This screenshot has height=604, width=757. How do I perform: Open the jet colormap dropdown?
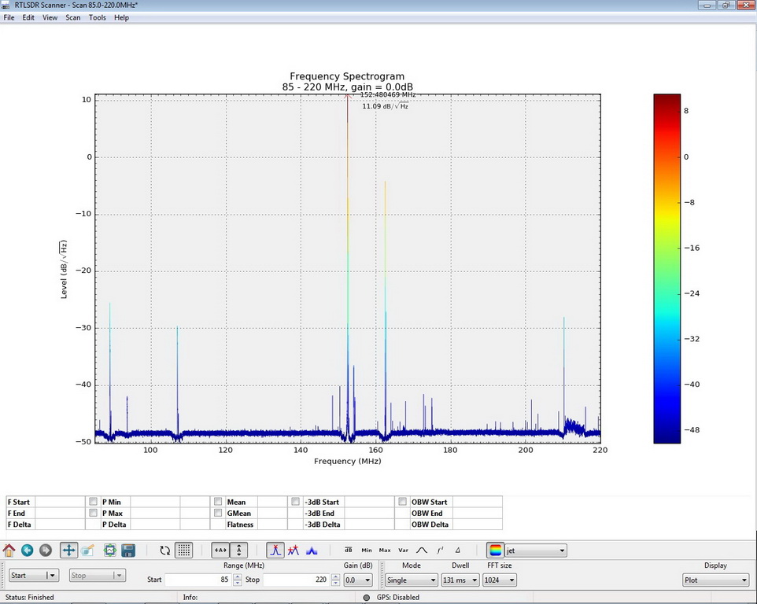(x=535, y=551)
